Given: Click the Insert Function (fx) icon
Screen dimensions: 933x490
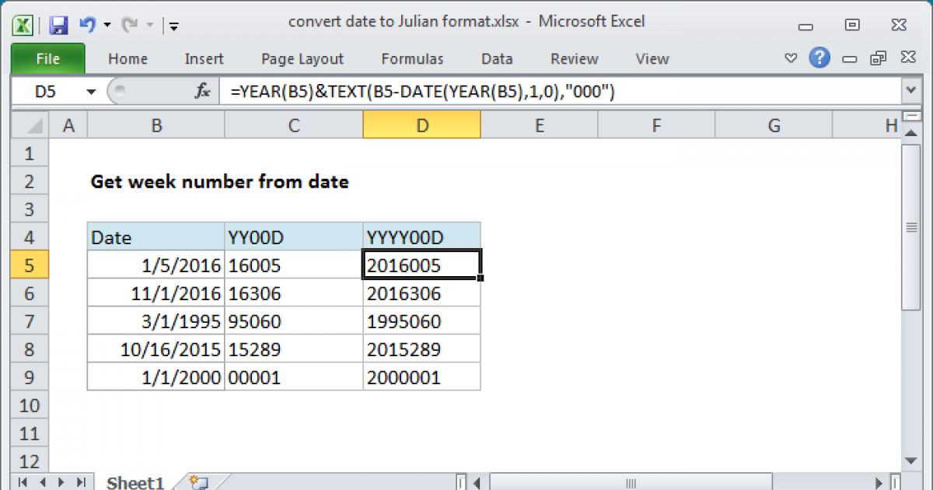Looking at the screenshot, I should point(202,91).
